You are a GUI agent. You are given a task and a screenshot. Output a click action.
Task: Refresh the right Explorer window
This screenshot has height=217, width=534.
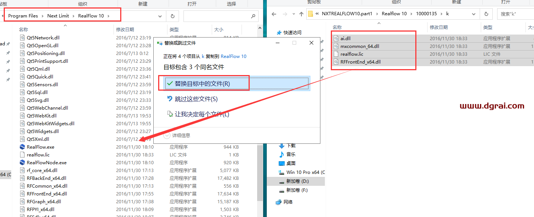coord(486,14)
